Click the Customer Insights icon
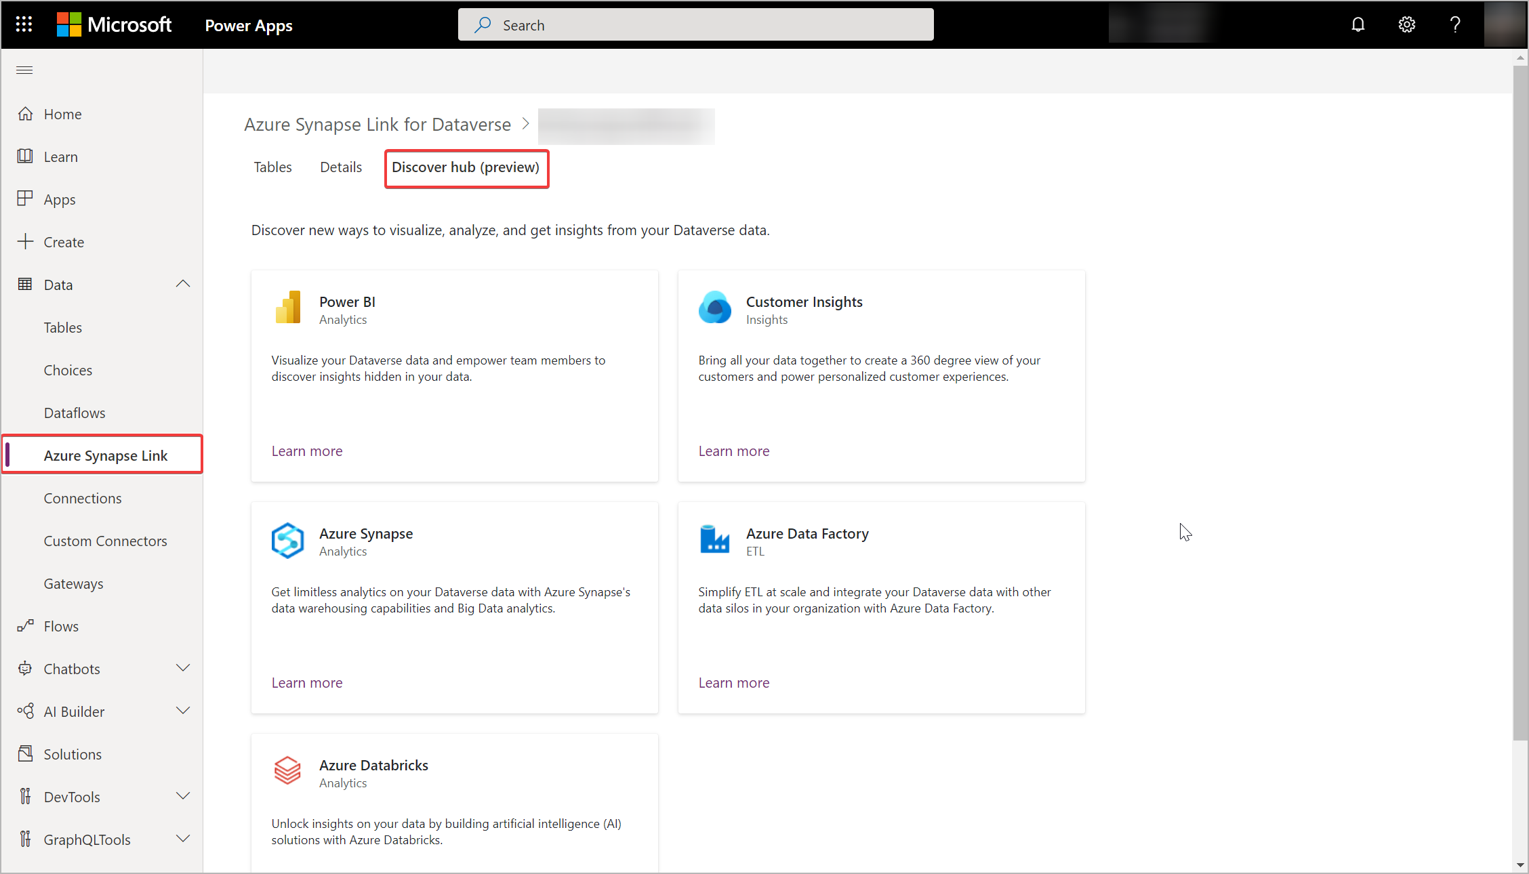The width and height of the screenshot is (1529, 874). point(714,306)
